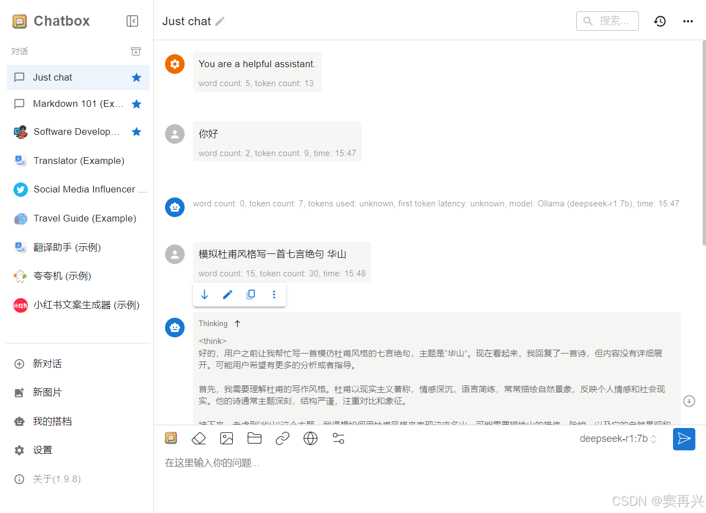Screen dimensions: 706x513
Task: Toggle star on Just chat conversation
Action: [x=137, y=77]
